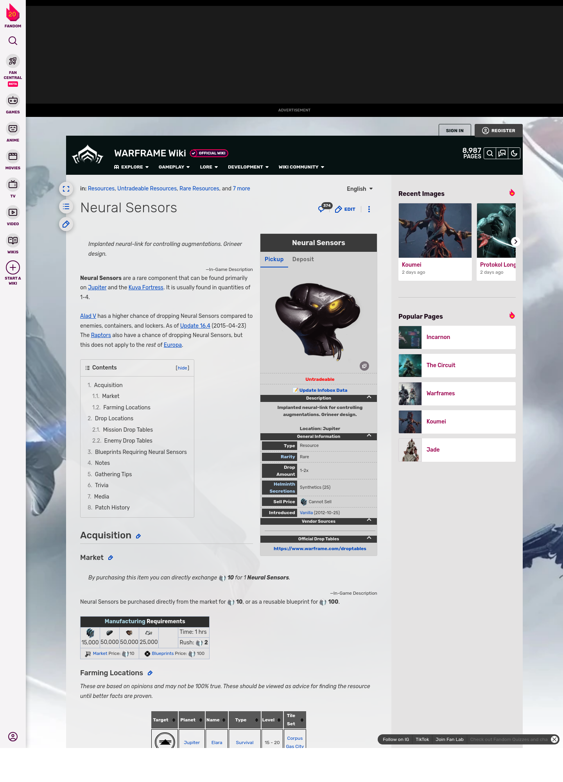Click the sidebar search magnifier icon
This screenshot has height=782, width=563.
13,41
